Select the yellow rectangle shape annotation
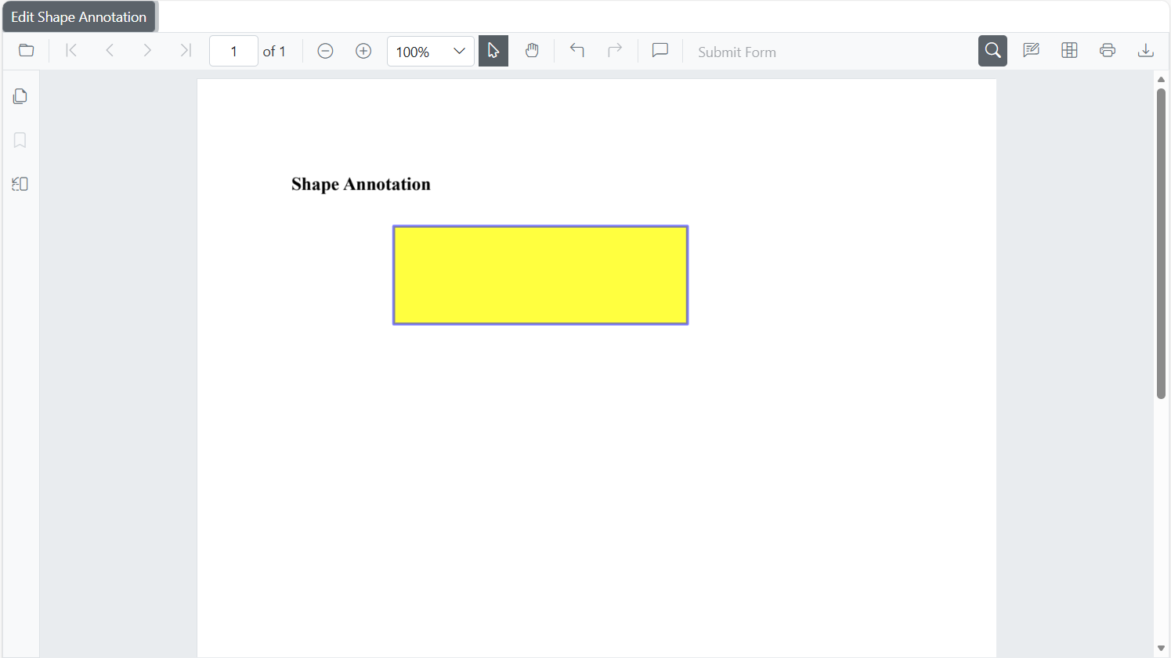This screenshot has width=1171, height=658. pos(540,275)
